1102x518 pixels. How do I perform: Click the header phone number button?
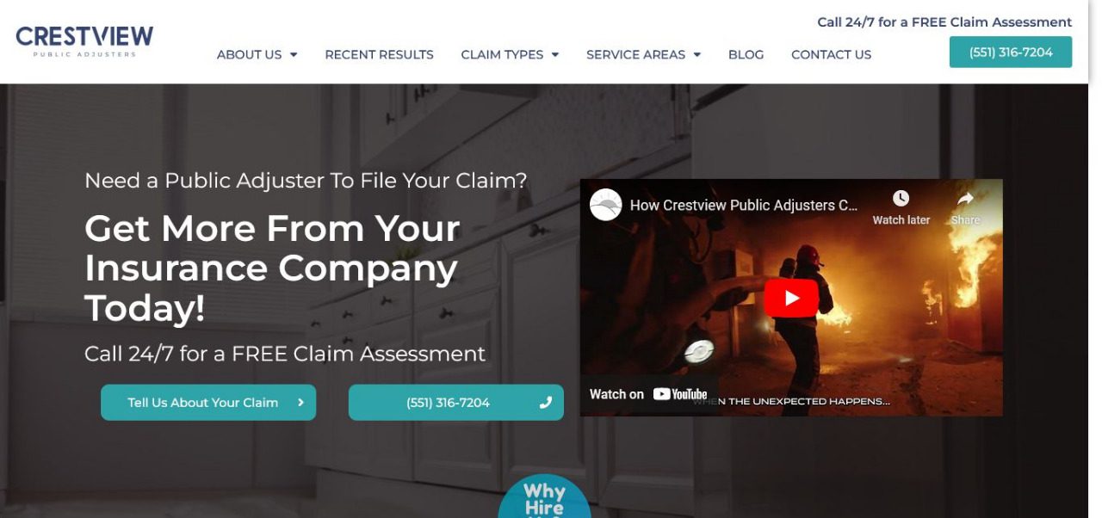point(1011,52)
